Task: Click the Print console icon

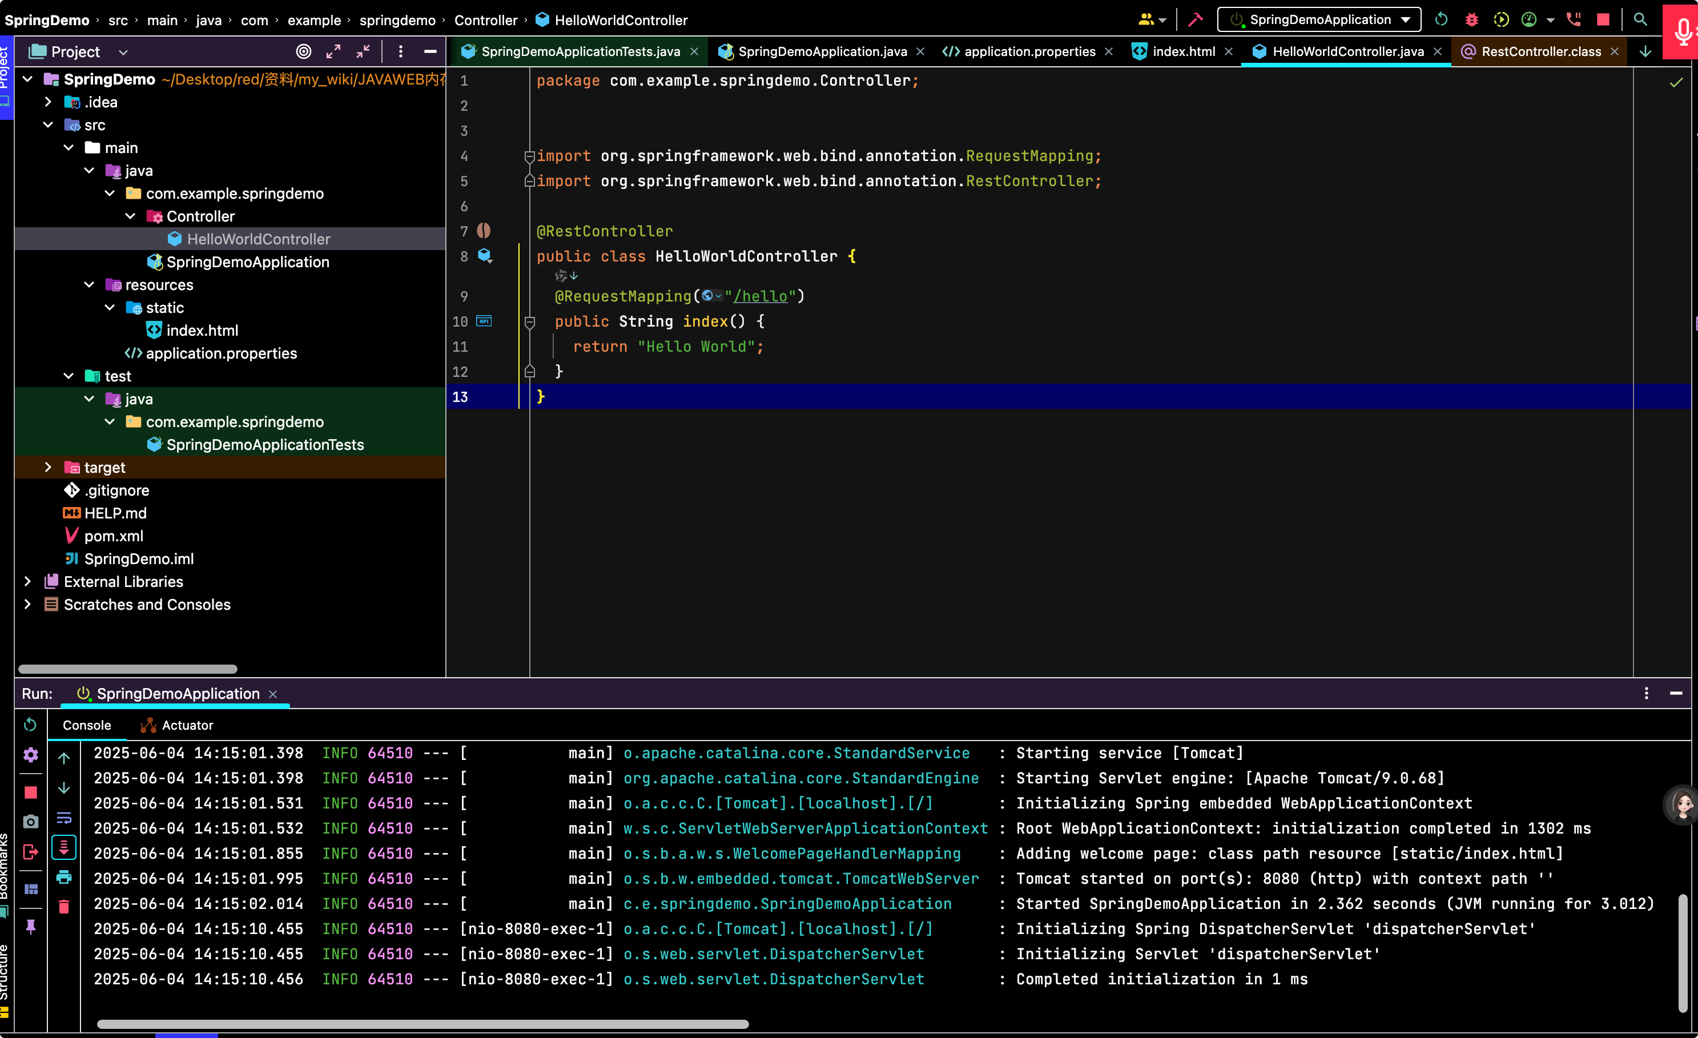Action: click(63, 877)
